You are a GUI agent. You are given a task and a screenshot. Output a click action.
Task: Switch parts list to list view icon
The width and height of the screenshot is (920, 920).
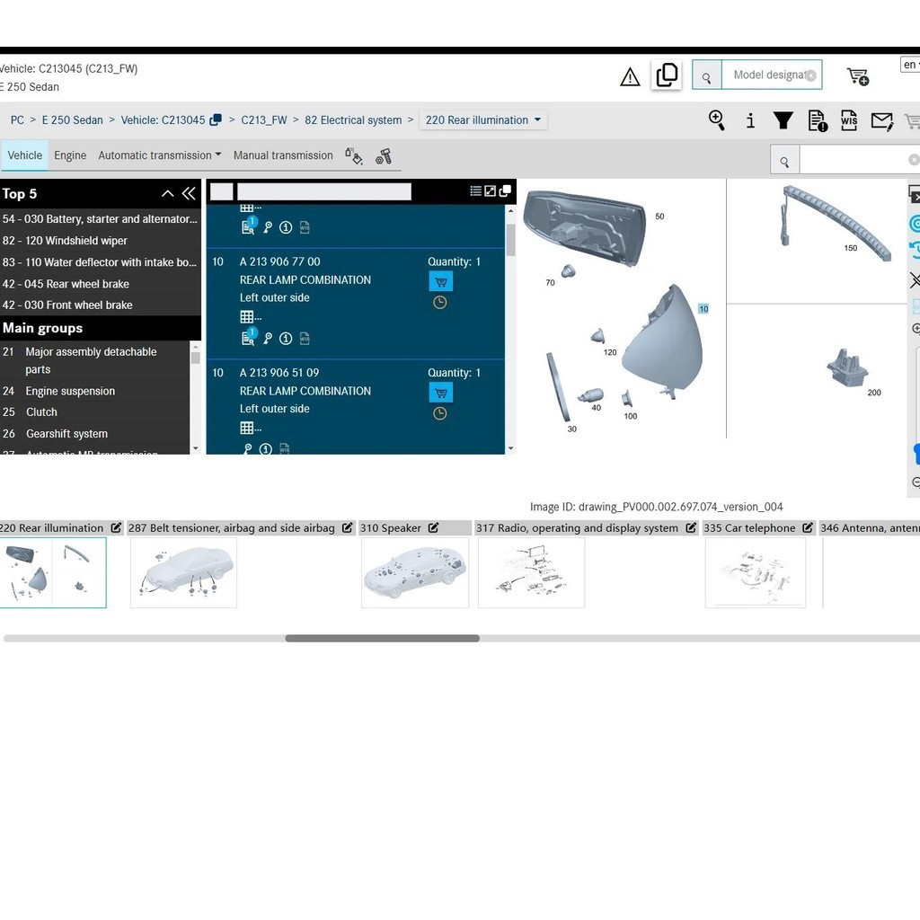pyautogui.click(x=476, y=190)
